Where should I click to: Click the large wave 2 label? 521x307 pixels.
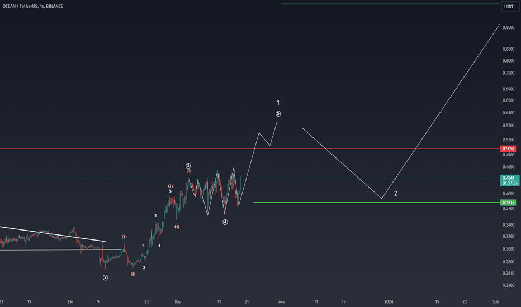click(x=395, y=194)
